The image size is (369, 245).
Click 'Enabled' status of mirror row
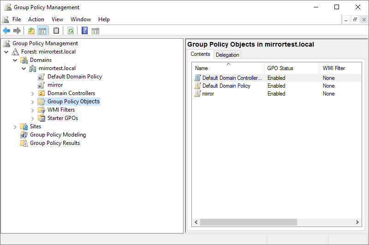[x=276, y=94]
